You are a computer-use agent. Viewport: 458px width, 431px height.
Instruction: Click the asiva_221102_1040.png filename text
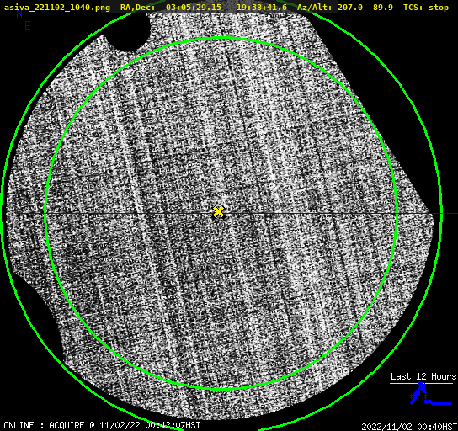point(57,8)
